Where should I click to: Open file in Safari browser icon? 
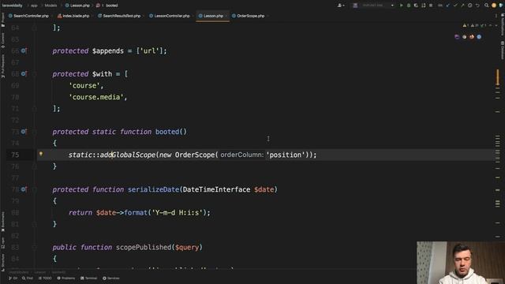pos(479,37)
